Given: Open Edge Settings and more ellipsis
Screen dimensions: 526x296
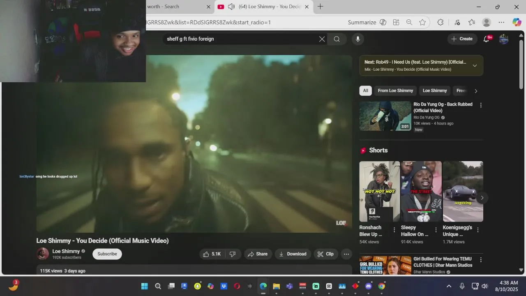Looking at the screenshot, I should [x=501, y=22].
